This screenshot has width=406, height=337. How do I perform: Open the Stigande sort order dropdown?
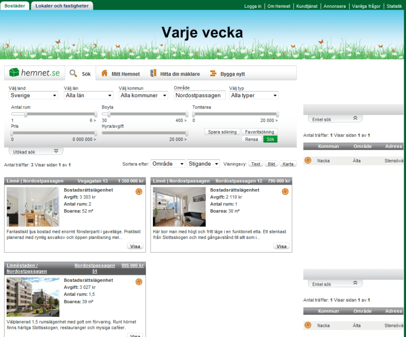203,164
